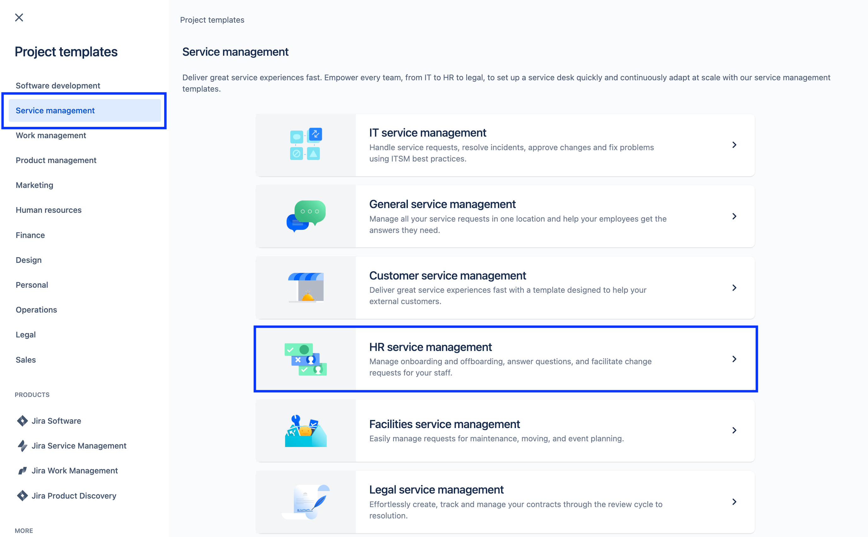Select the Software development category

pos(57,86)
